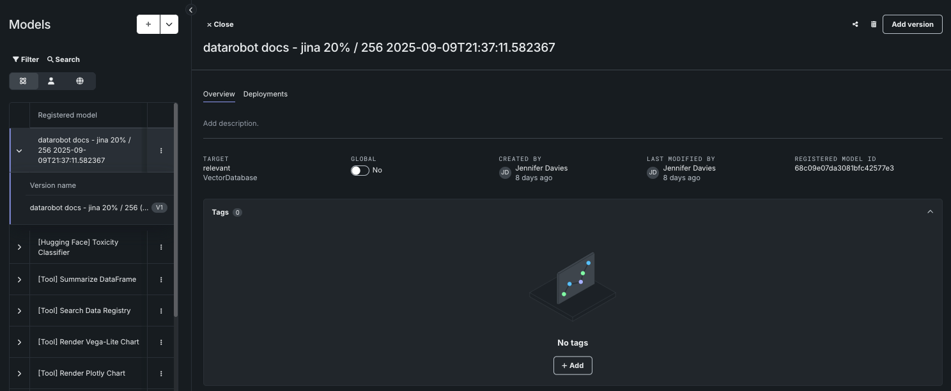Switch to the Deployments tab

(x=265, y=94)
